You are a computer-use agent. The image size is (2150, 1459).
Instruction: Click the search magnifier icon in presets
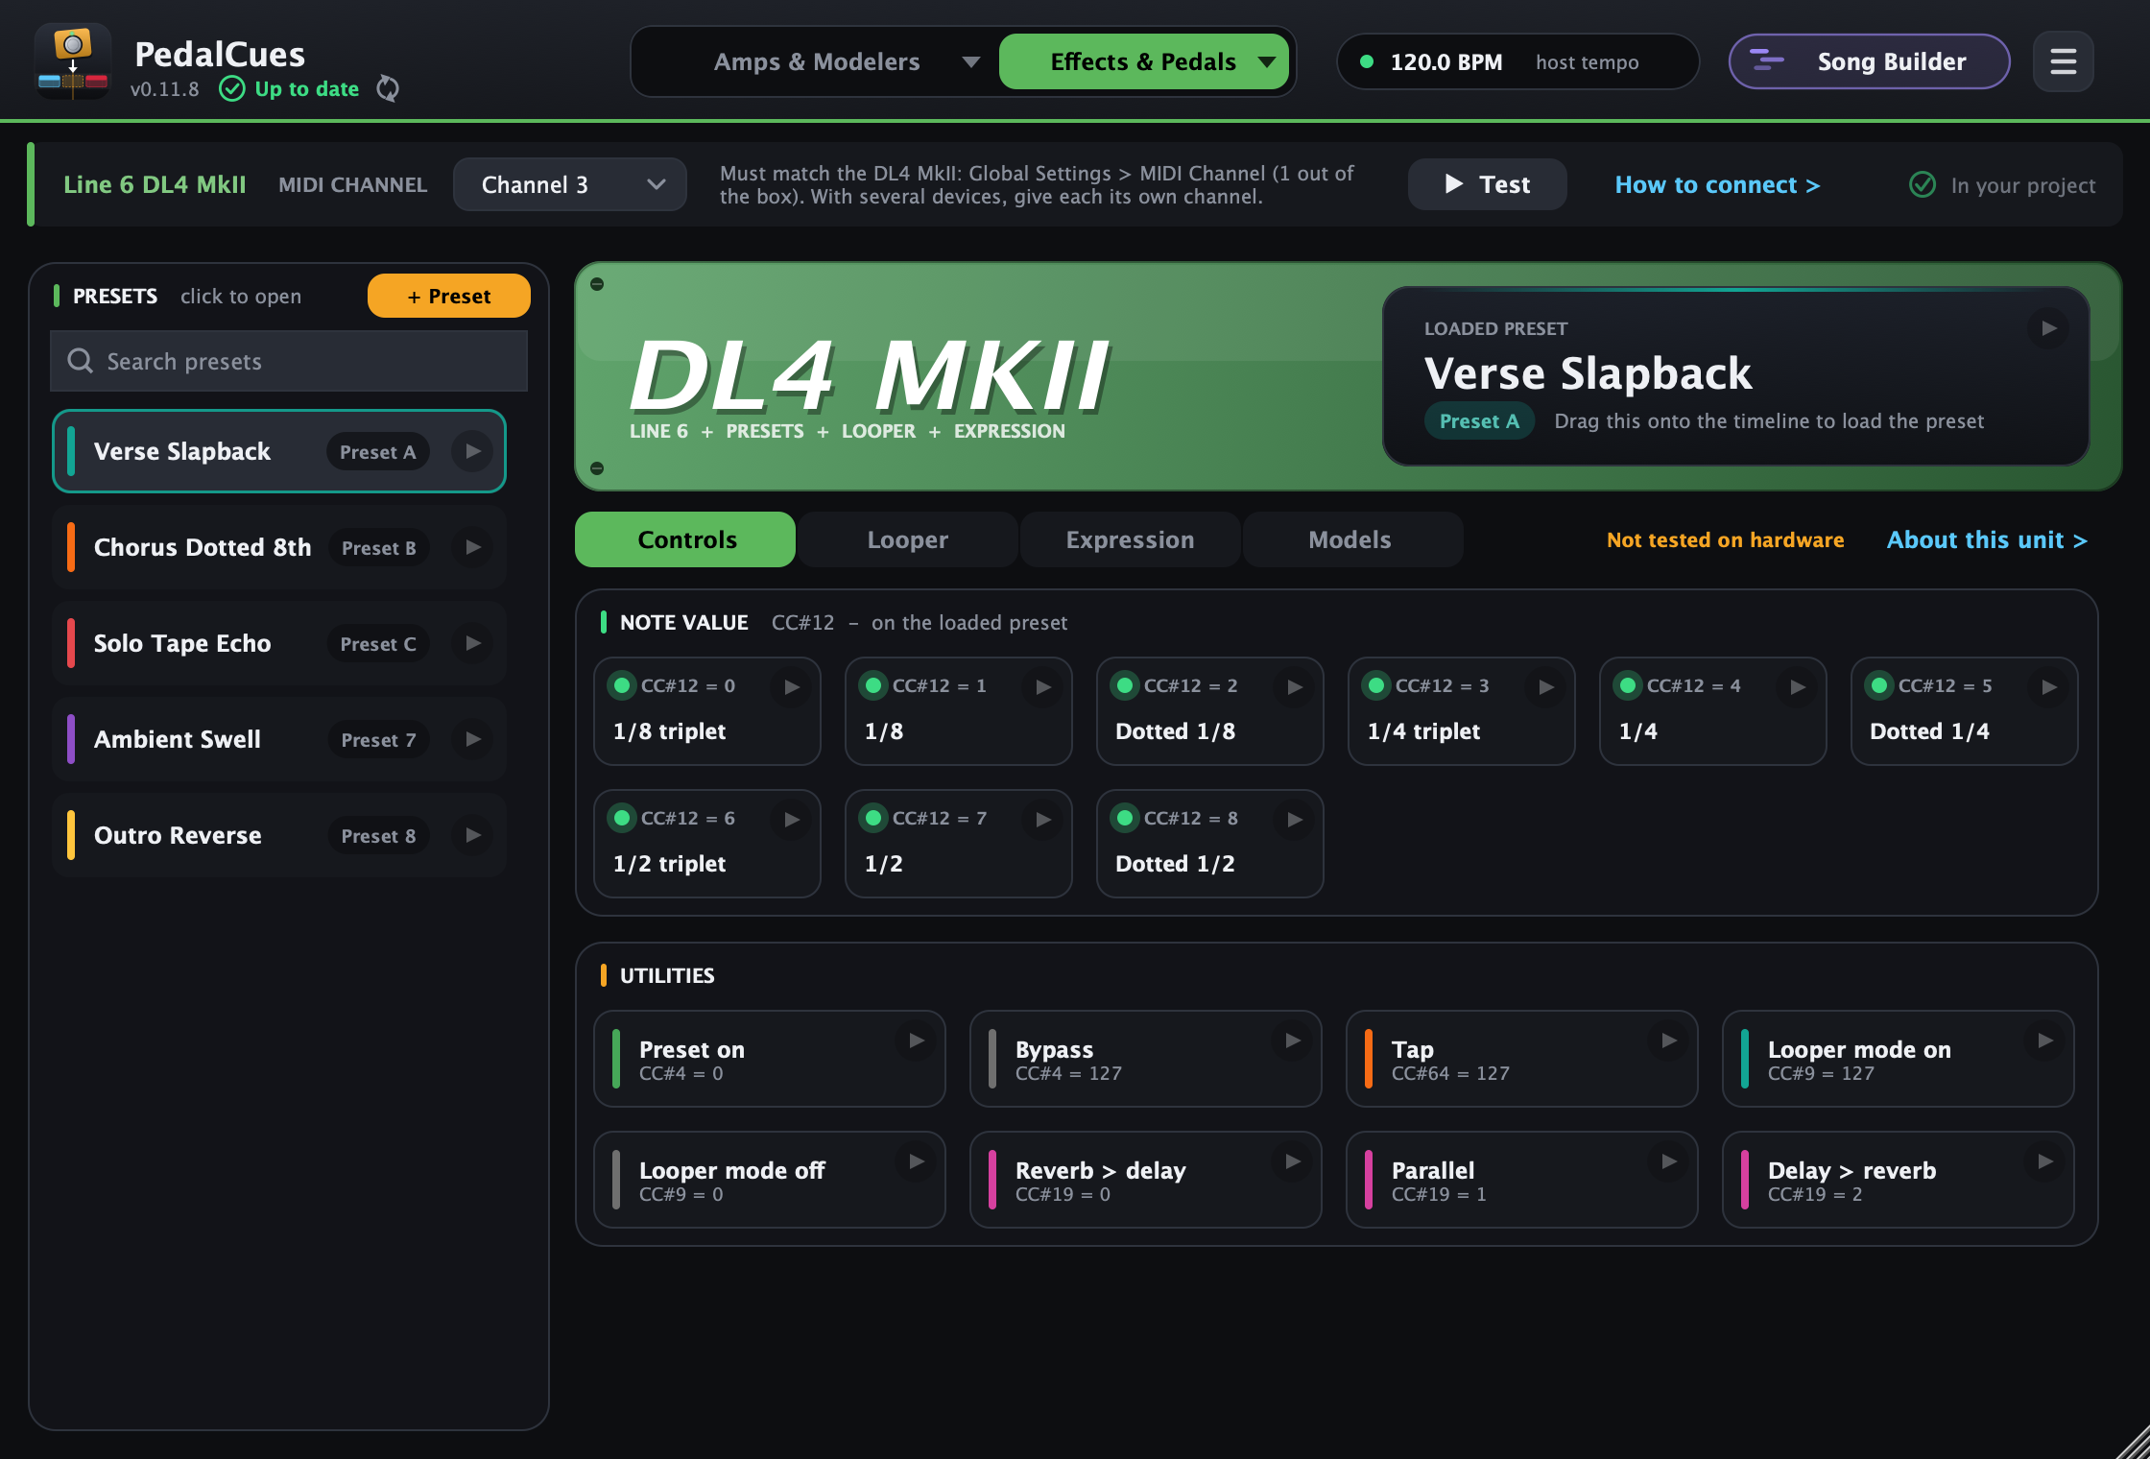80,361
